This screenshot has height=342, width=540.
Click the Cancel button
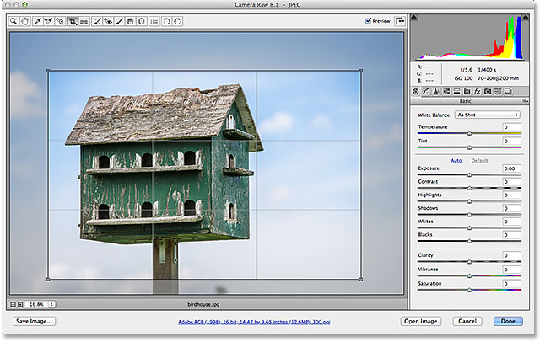pyautogui.click(x=467, y=321)
